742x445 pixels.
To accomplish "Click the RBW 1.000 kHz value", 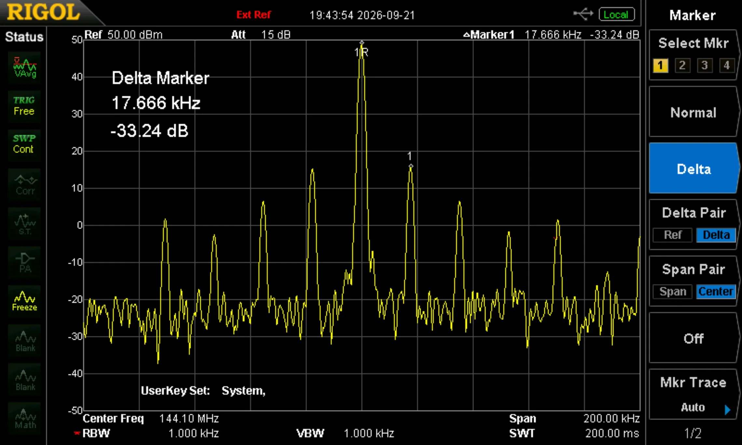I will [x=194, y=433].
